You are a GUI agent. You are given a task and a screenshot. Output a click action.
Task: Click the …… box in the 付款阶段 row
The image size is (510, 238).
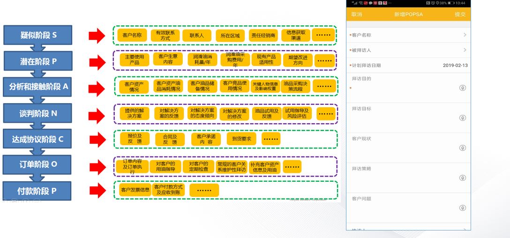(204, 190)
